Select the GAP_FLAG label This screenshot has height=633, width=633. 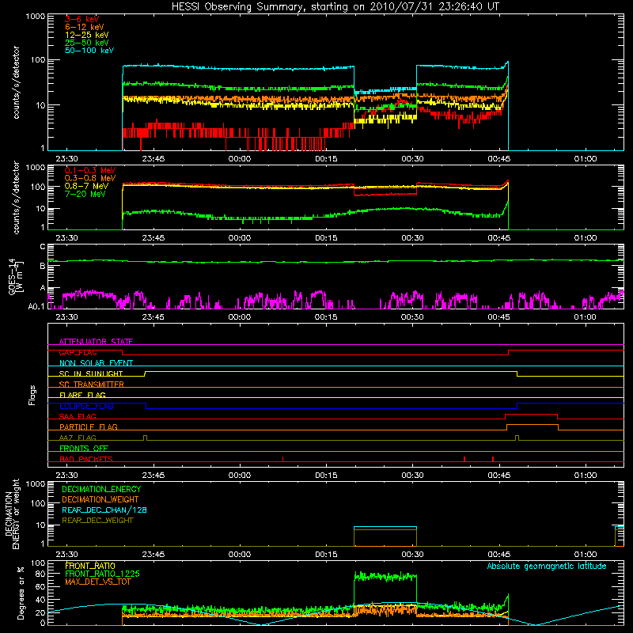tap(78, 352)
